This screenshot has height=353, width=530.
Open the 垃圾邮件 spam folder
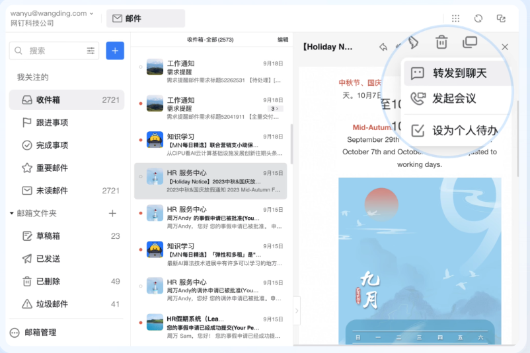(67, 304)
